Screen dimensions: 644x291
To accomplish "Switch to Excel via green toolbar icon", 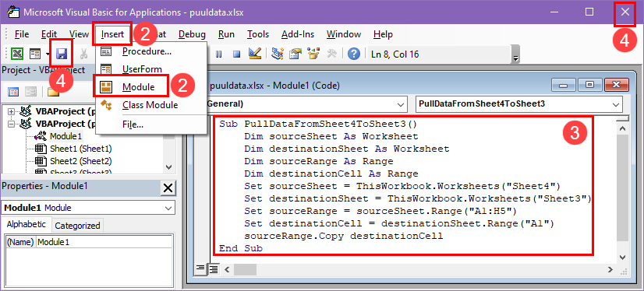I will (17, 54).
